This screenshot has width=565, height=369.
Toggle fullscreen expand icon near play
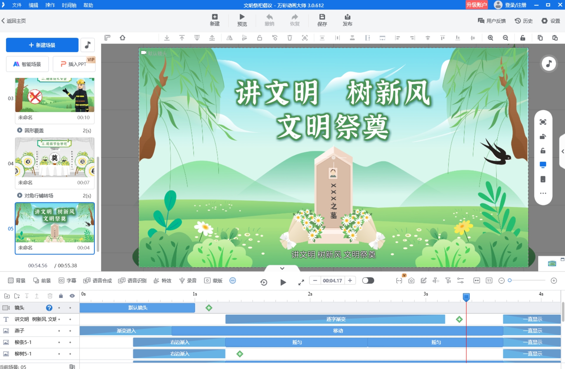coord(301,282)
